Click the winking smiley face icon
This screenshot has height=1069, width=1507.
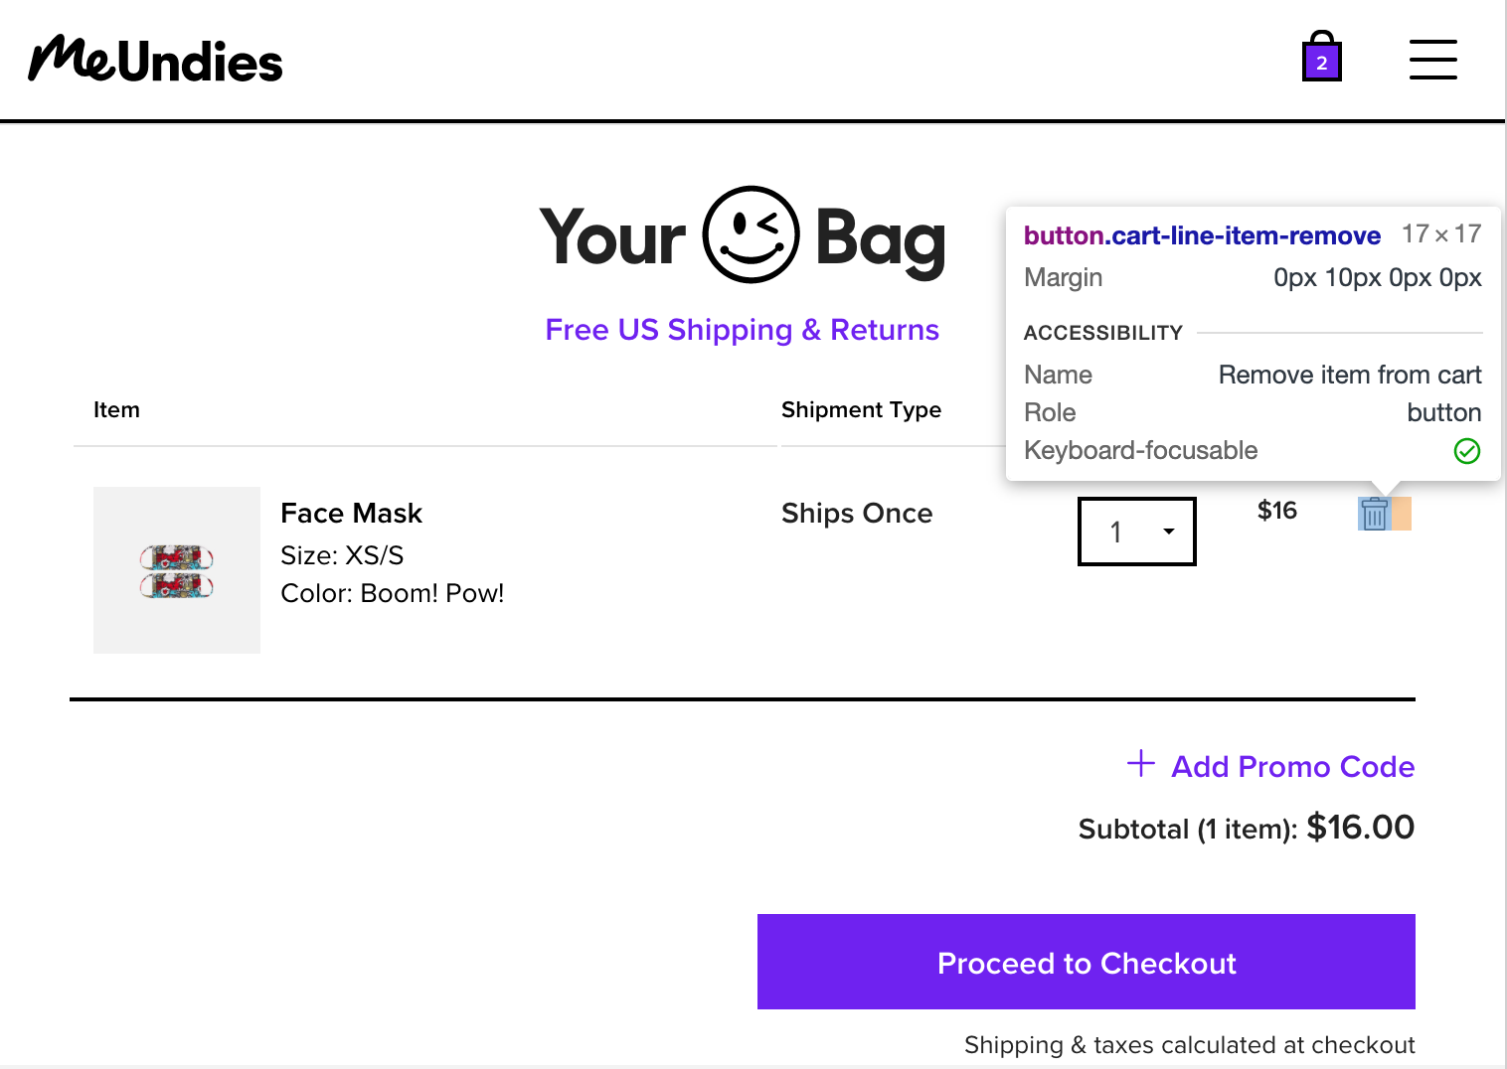point(751,234)
